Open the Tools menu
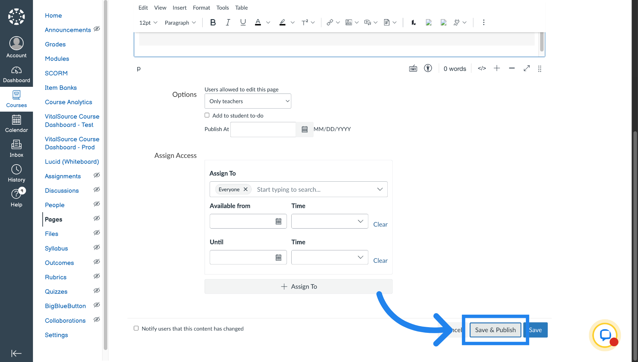This screenshot has width=638, height=362. click(x=222, y=8)
